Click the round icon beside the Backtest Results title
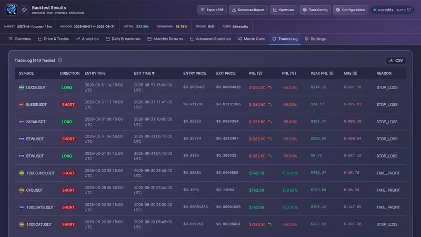This screenshot has height=237, width=421. tap(24, 9)
